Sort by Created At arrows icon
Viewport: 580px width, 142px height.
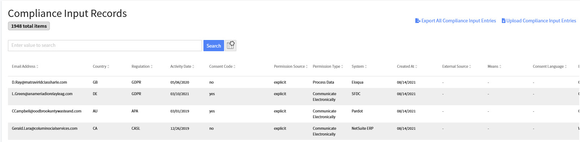[416, 67]
